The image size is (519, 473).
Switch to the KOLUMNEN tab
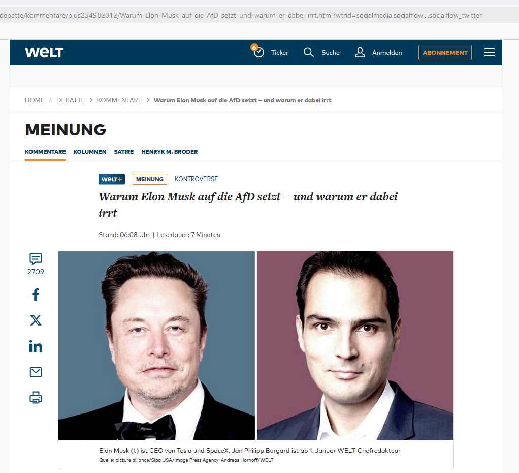[90, 152]
